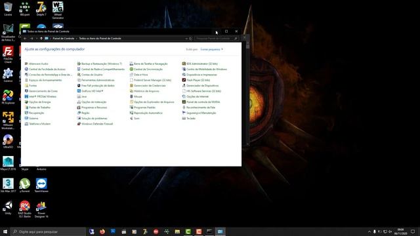Open Data e Hora

pyautogui.click(x=138, y=75)
